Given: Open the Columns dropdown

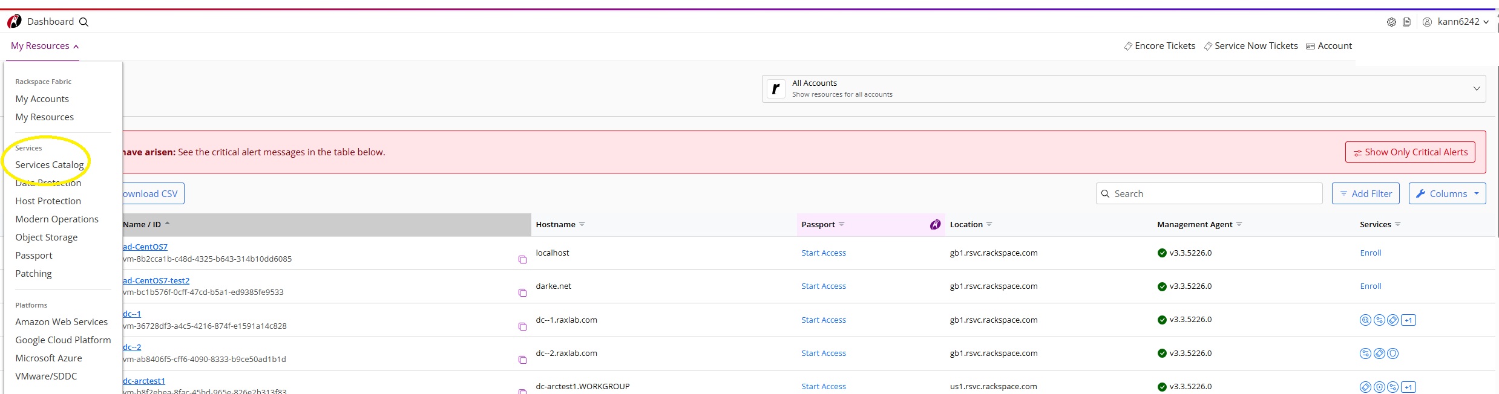Looking at the screenshot, I should (1447, 193).
